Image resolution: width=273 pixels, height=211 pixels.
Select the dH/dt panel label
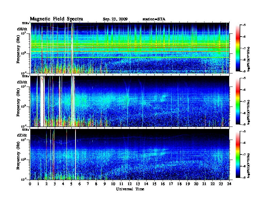[x=22, y=29]
